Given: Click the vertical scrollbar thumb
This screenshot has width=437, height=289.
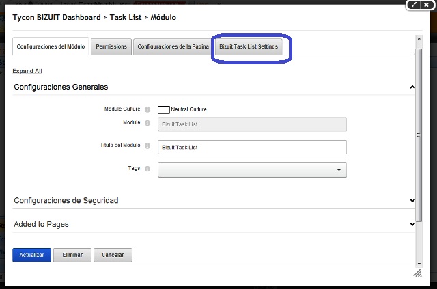Looking at the screenshot, I should click(x=419, y=135).
